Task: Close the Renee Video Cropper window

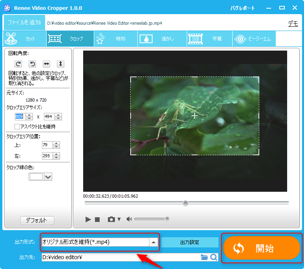Action: click(x=295, y=8)
